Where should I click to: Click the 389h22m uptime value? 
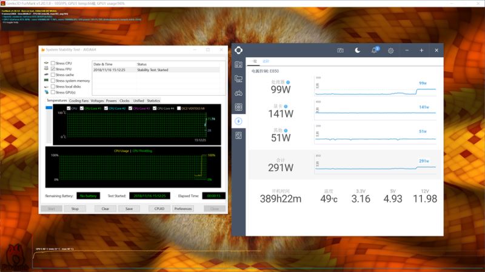[281, 199]
